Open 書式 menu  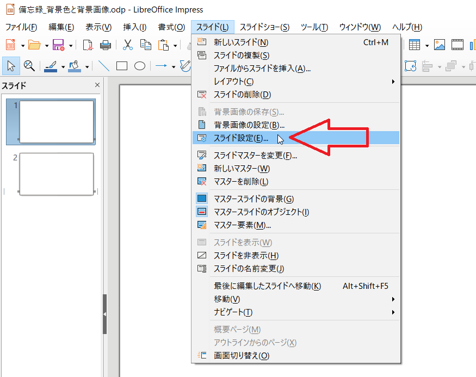tap(171, 27)
